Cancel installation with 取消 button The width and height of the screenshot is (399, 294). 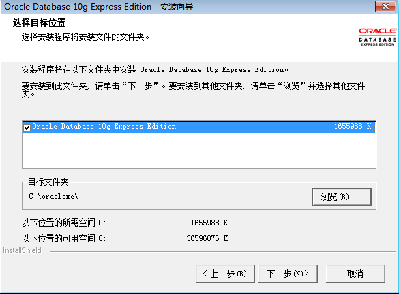coord(355,274)
